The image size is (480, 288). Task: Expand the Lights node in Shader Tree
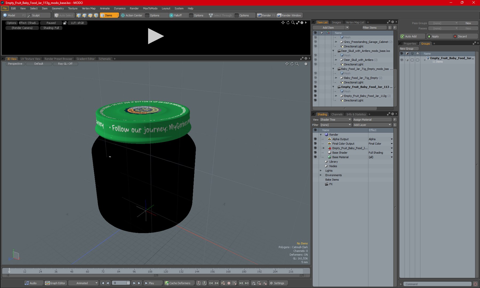pyautogui.click(x=321, y=171)
